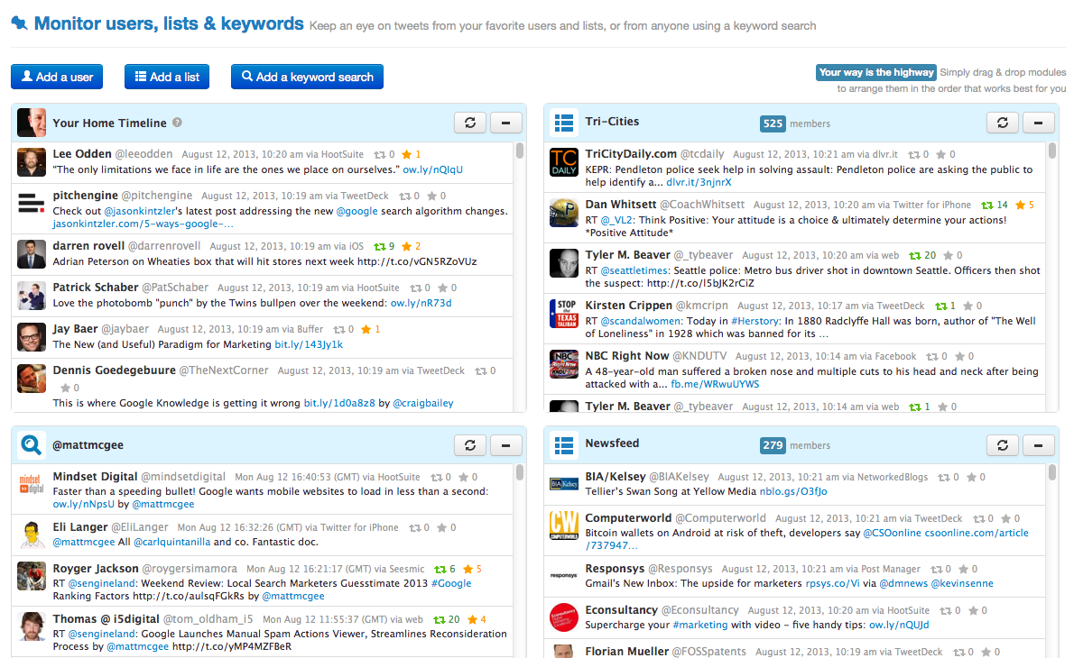The width and height of the screenshot is (1074, 658).
Task: Click the Add a user button
Action: (x=57, y=77)
